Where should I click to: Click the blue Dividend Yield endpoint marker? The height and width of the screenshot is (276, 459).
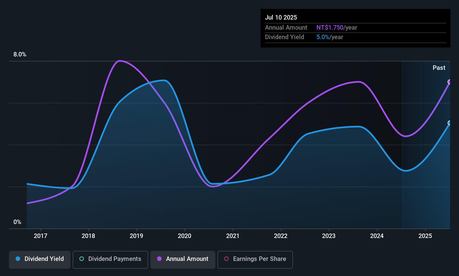449,123
